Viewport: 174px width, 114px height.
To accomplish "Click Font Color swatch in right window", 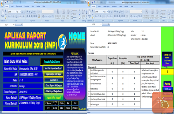I will click(110, 16).
